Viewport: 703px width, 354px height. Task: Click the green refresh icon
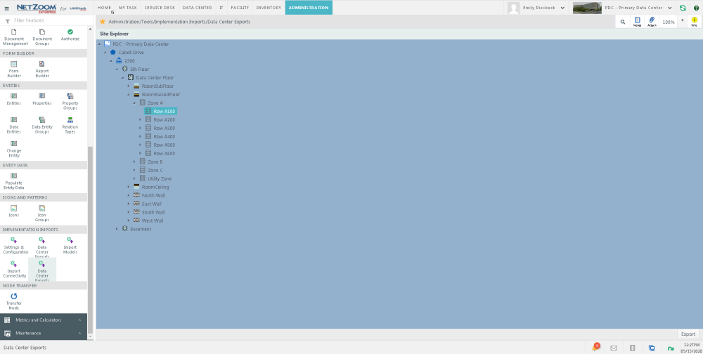click(x=683, y=8)
